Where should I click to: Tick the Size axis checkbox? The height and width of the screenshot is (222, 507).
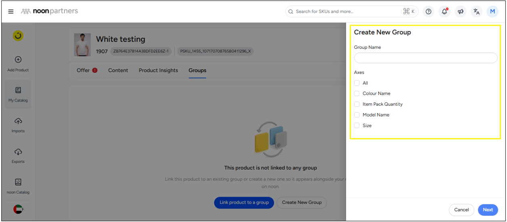coord(357,126)
